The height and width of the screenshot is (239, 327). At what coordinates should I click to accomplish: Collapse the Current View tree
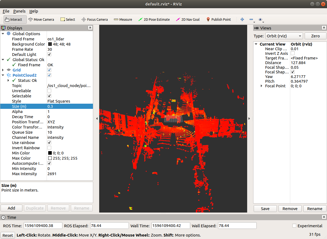(x=256, y=44)
